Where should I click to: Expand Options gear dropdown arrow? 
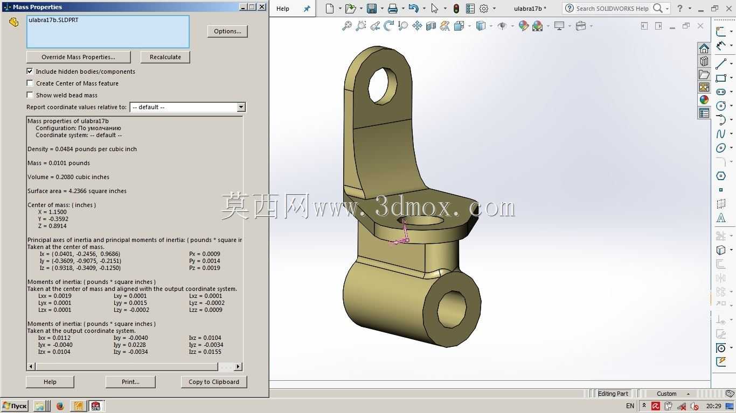click(494, 9)
